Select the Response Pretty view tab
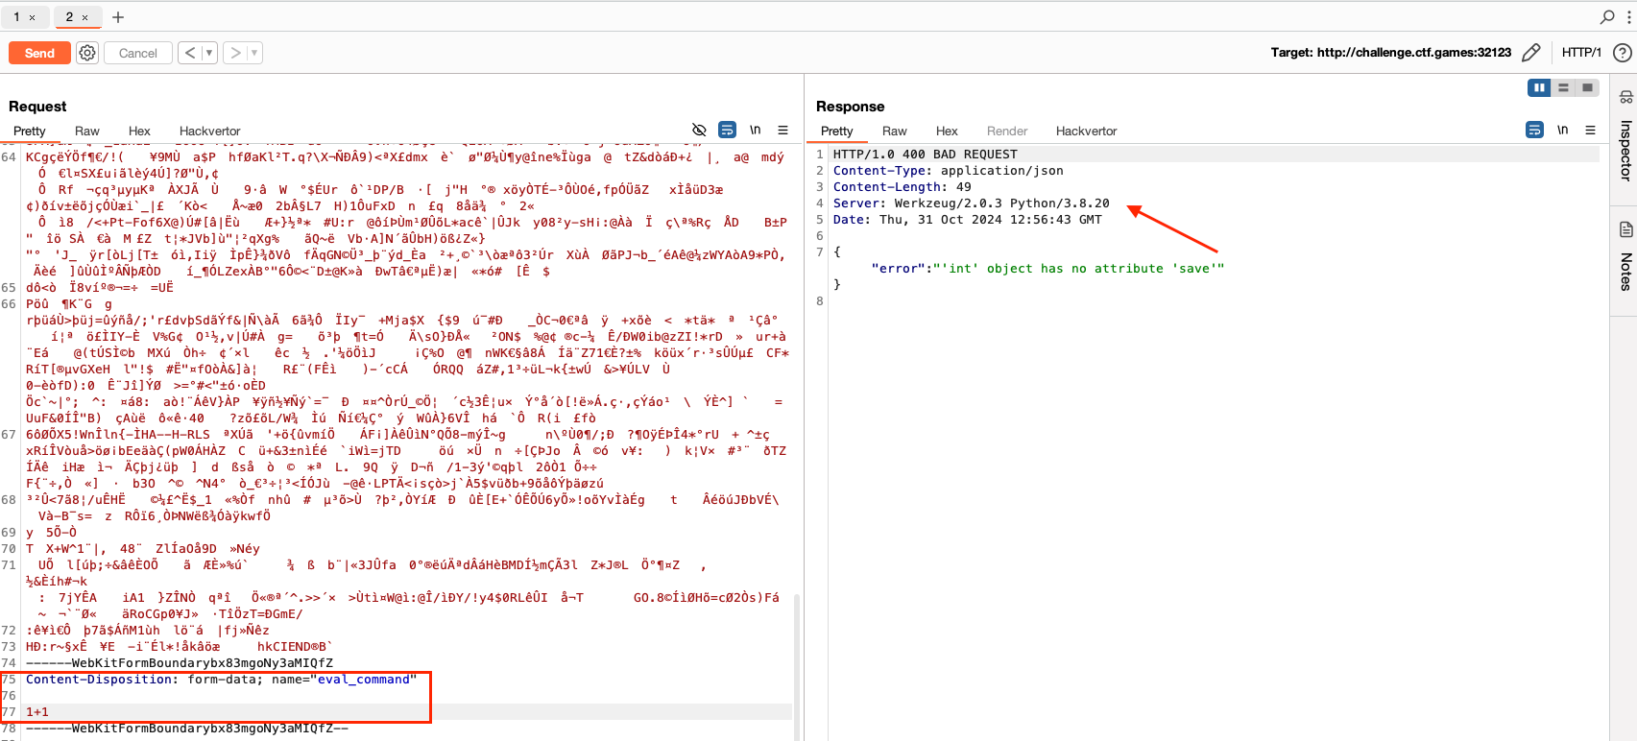This screenshot has width=1637, height=741. [836, 131]
